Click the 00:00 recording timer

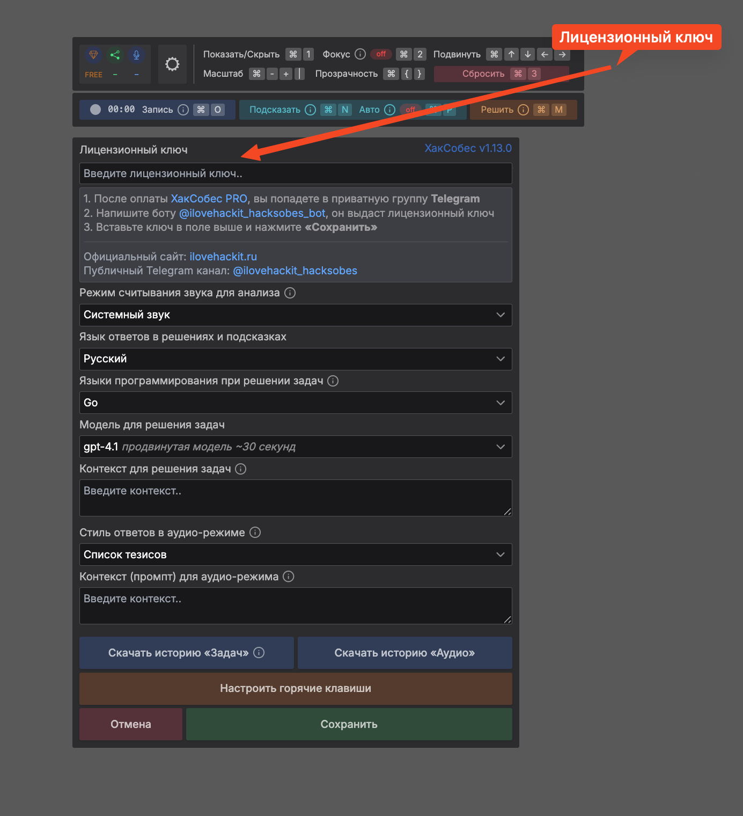[x=121, y=110]
